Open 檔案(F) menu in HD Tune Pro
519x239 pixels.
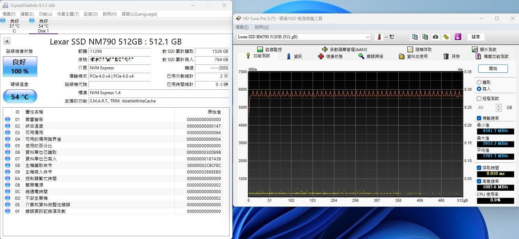click(242, 27)
